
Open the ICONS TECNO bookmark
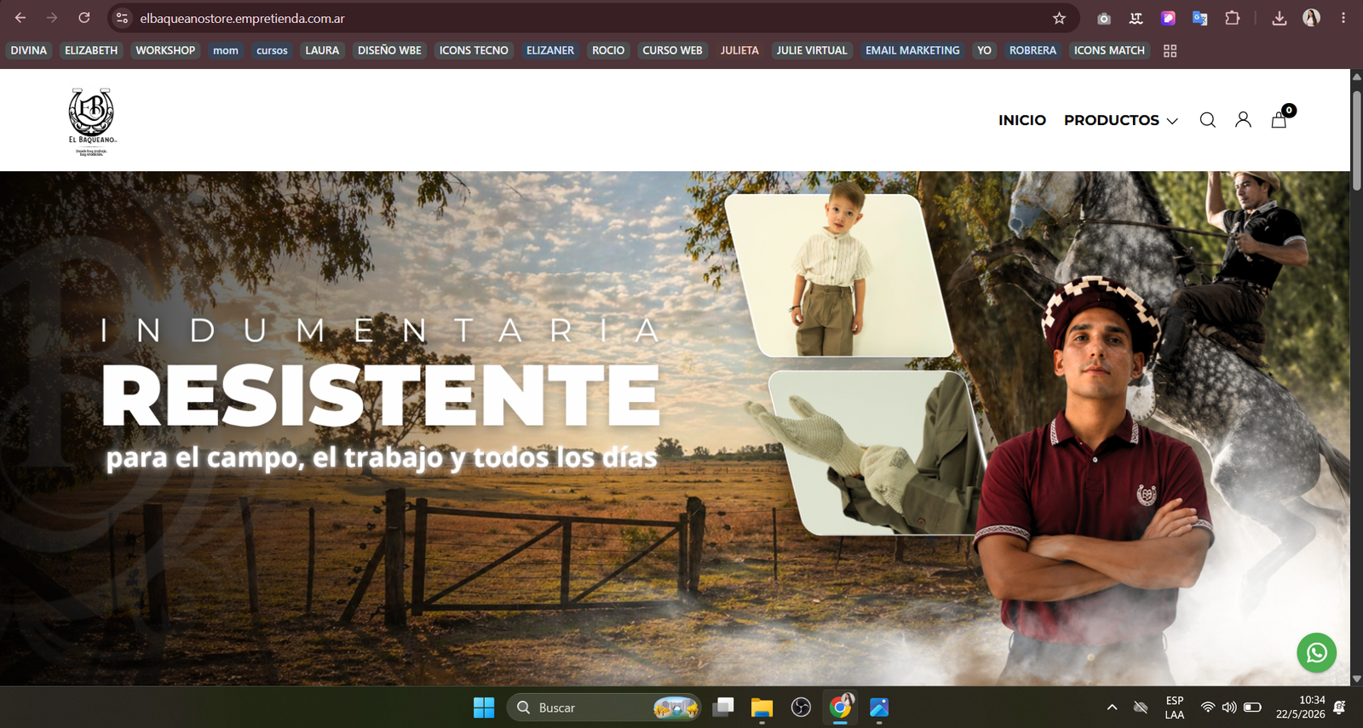474,50
